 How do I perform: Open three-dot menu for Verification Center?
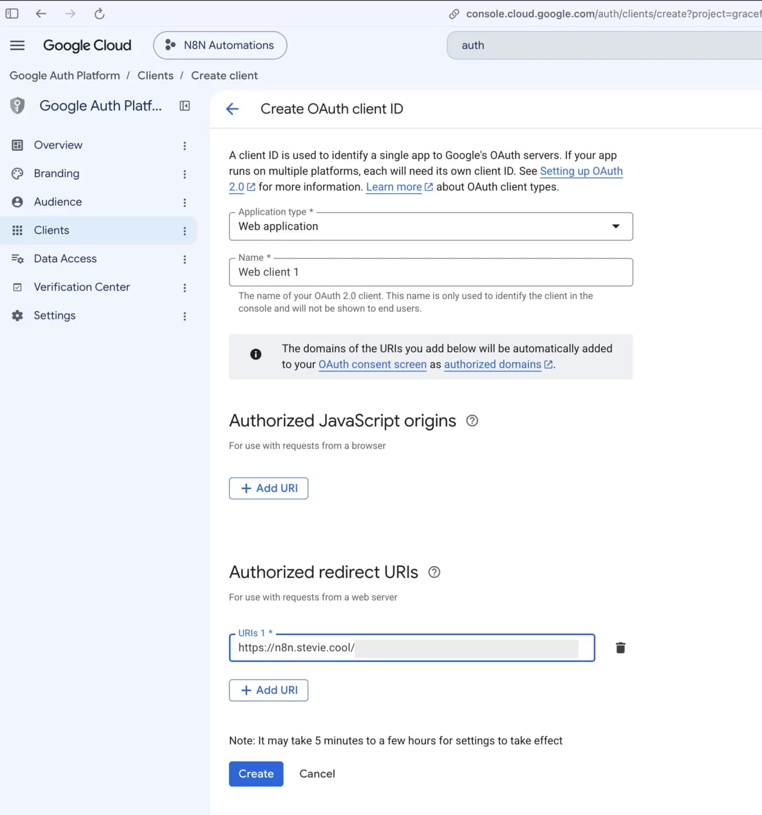tap(185, 288)
